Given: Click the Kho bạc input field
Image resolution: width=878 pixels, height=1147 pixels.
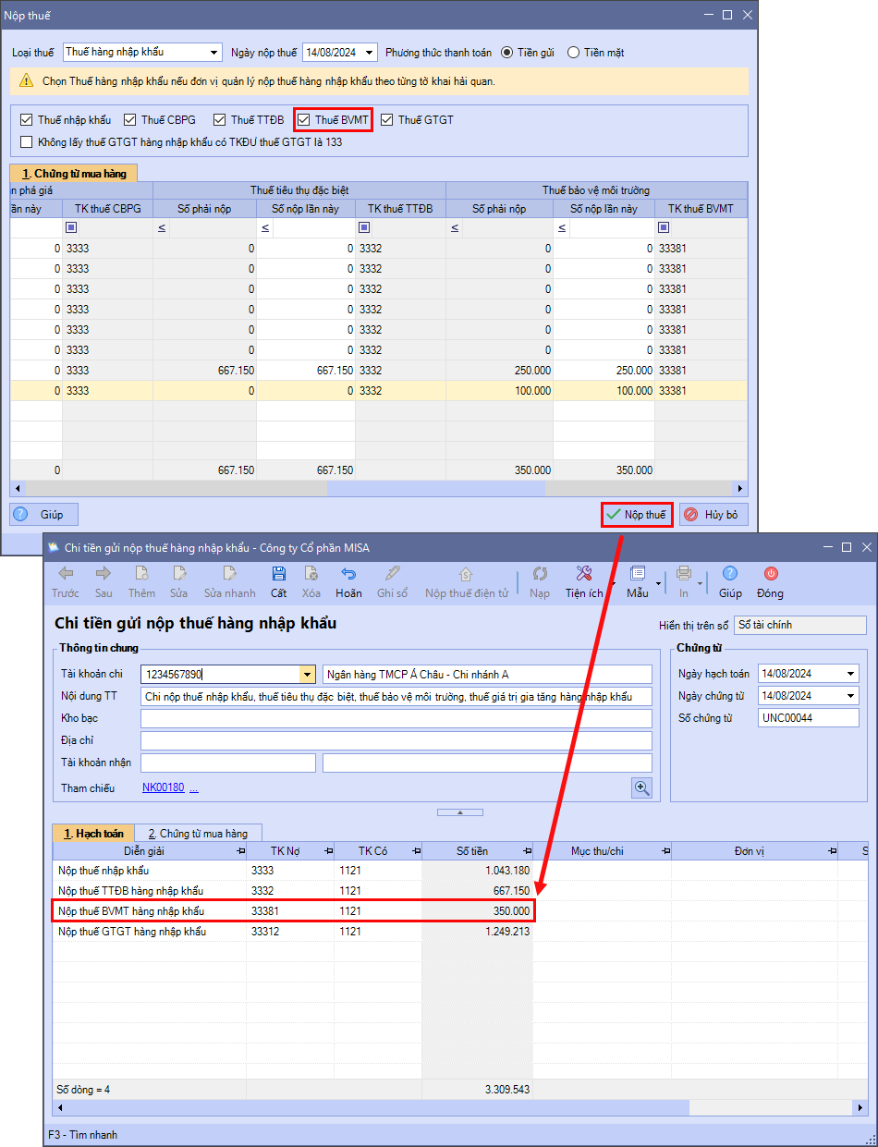Looking at the screenshot, I should [396, 718].
